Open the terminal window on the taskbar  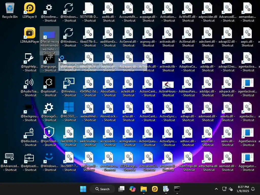177,189
